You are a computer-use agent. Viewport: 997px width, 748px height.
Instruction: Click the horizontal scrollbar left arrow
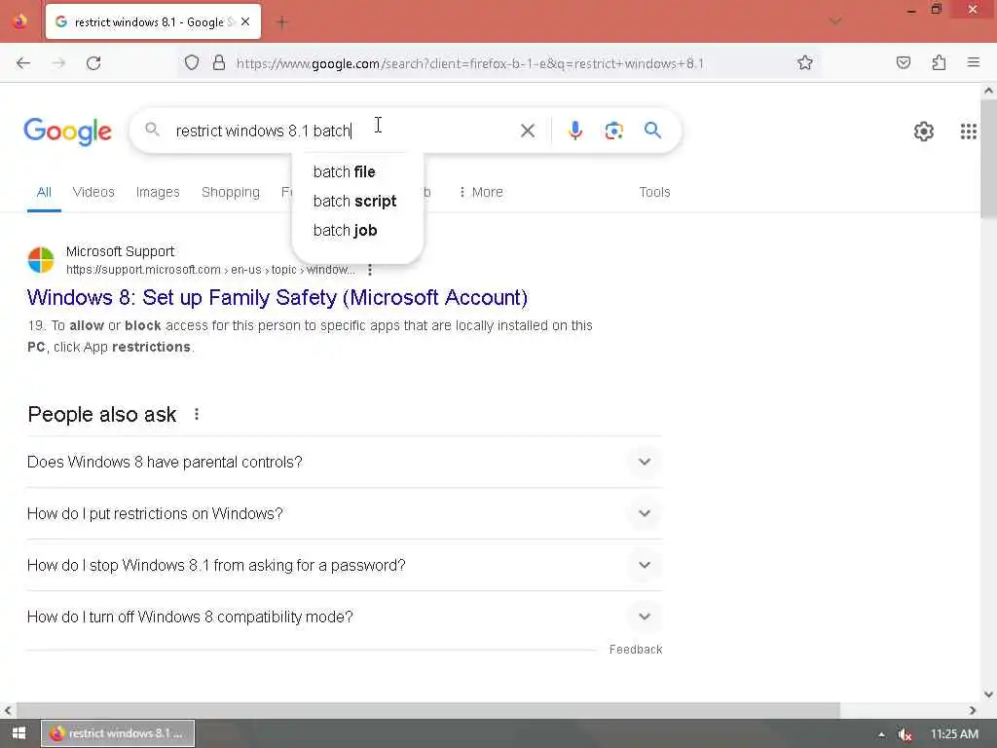pyautogui.click(x=8, y=710)
